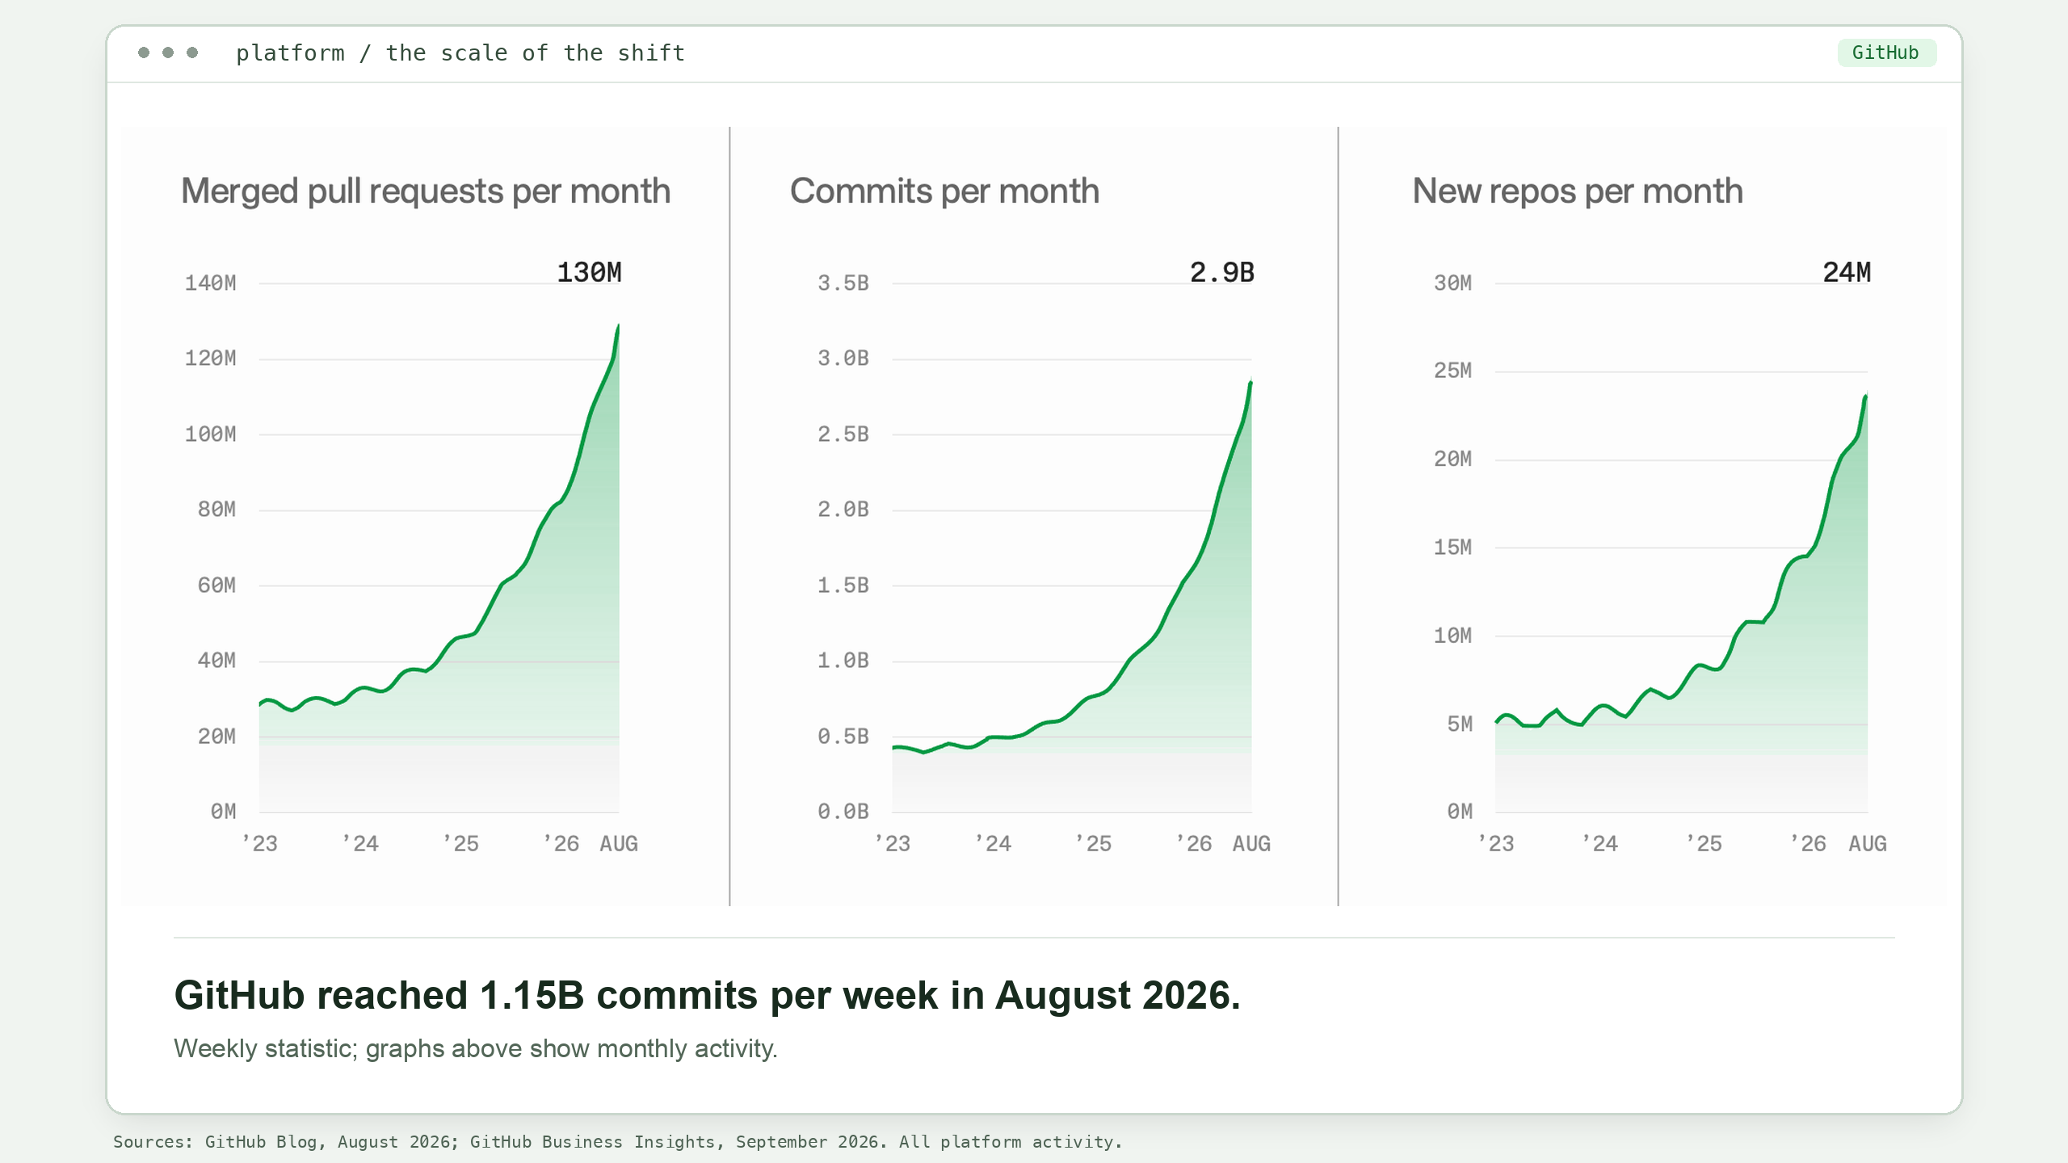The height and width of the screenshot is (1163, 2068).
Task: Click the 1.0B axis label
Action: pos(843,661)
